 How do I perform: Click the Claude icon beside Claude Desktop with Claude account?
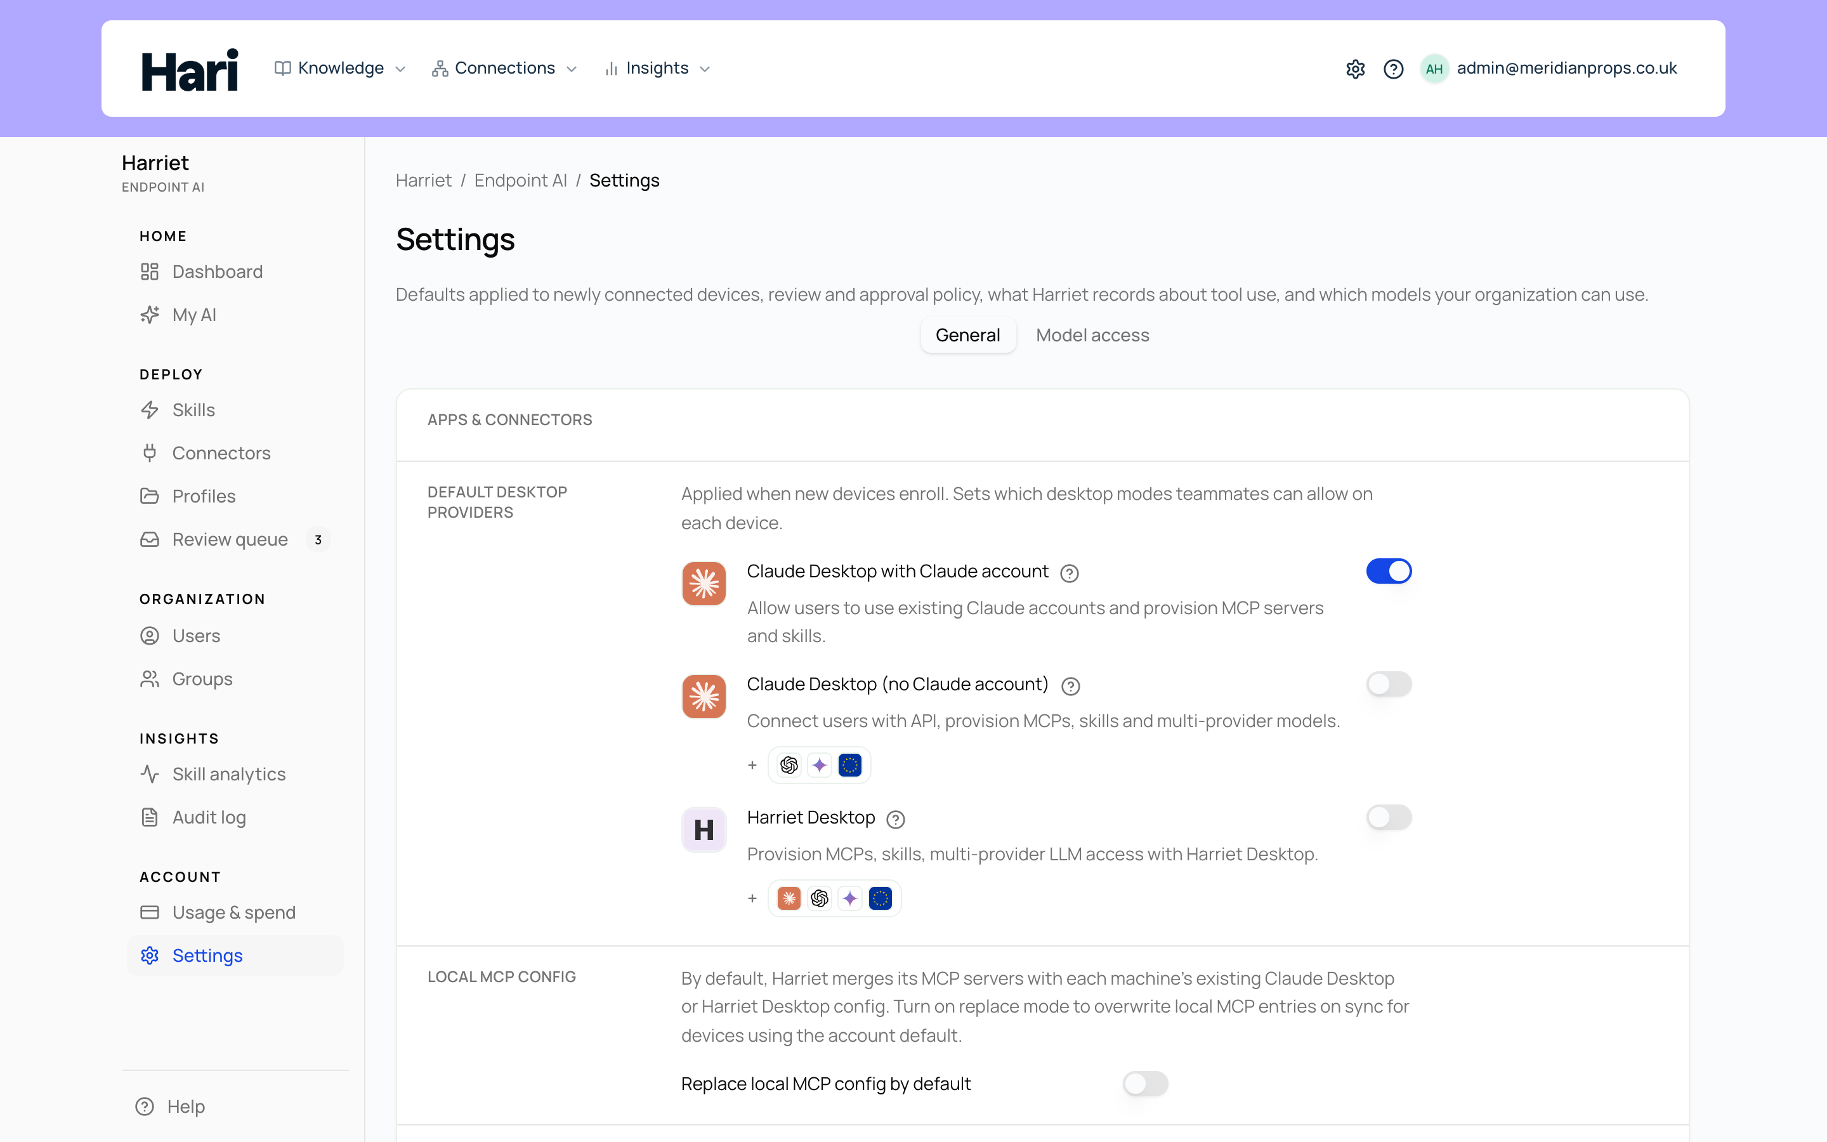pyautogui.click(x=704, y=583)
